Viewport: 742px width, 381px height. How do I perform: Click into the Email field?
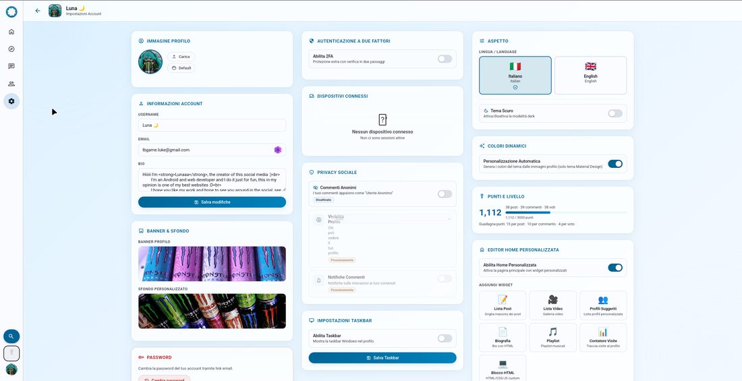click(x=212, y=150)
